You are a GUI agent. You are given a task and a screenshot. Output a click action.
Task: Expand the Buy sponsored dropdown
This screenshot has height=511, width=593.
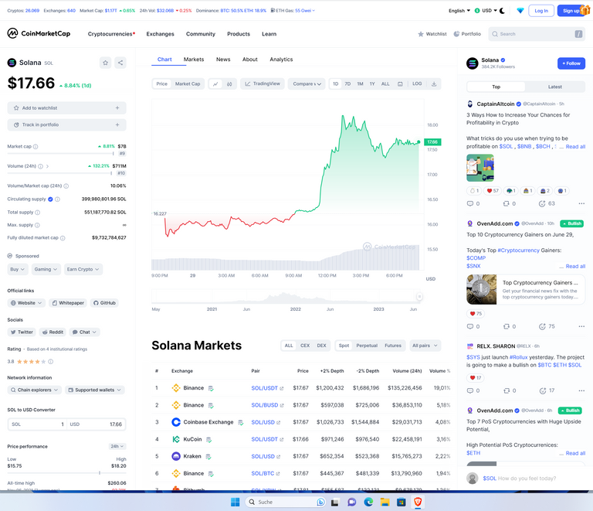pyautogui.click(x=18, y=270)
